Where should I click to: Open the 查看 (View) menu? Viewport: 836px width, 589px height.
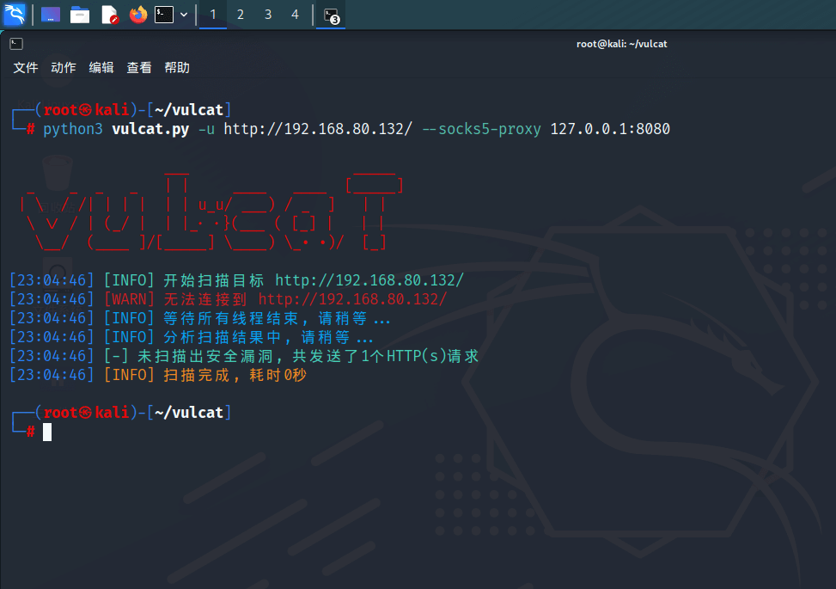coord(139,68)
